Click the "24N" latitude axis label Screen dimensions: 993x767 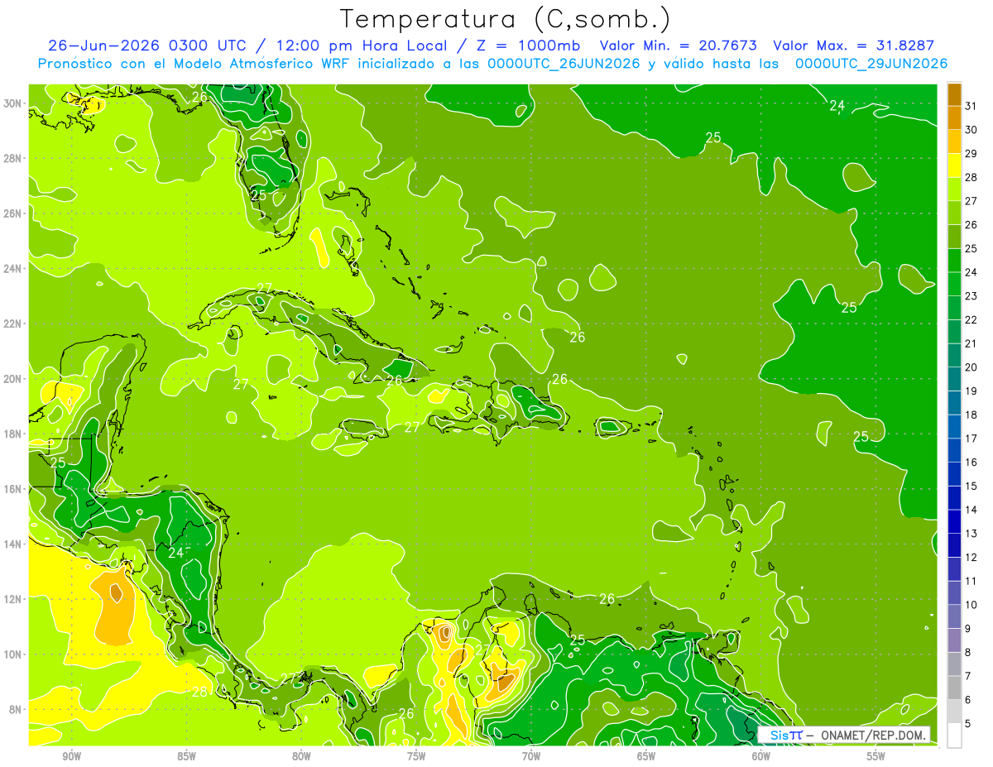click(x=14, y=269)
